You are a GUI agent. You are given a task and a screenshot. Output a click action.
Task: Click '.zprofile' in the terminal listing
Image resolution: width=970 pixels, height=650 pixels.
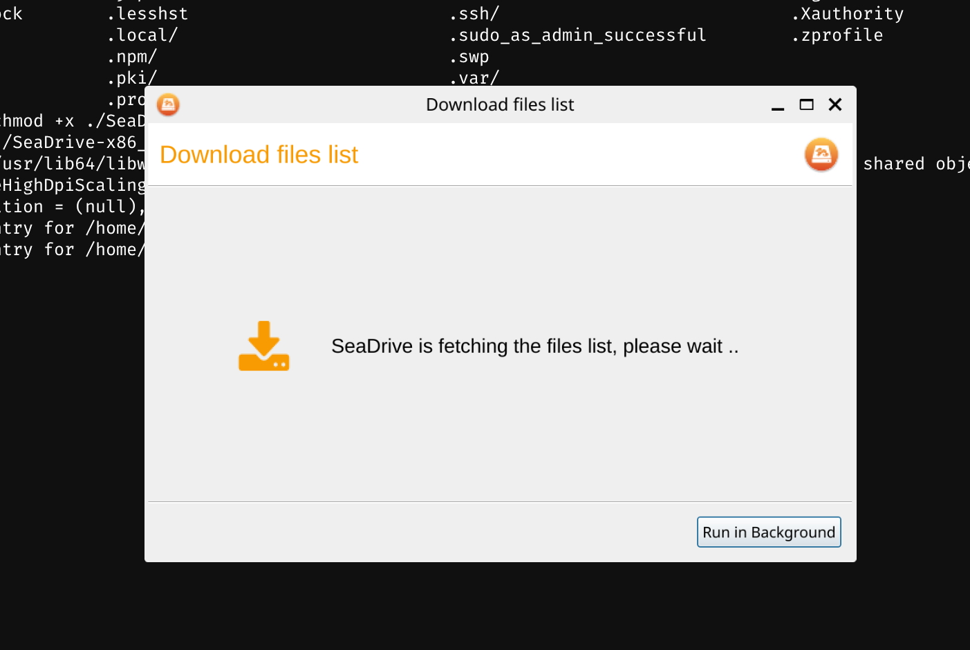click(x=837, y=35)
